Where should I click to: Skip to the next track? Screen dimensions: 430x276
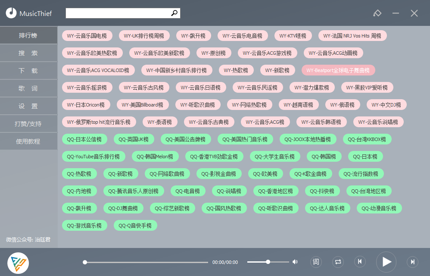click(x=412, y=262)
